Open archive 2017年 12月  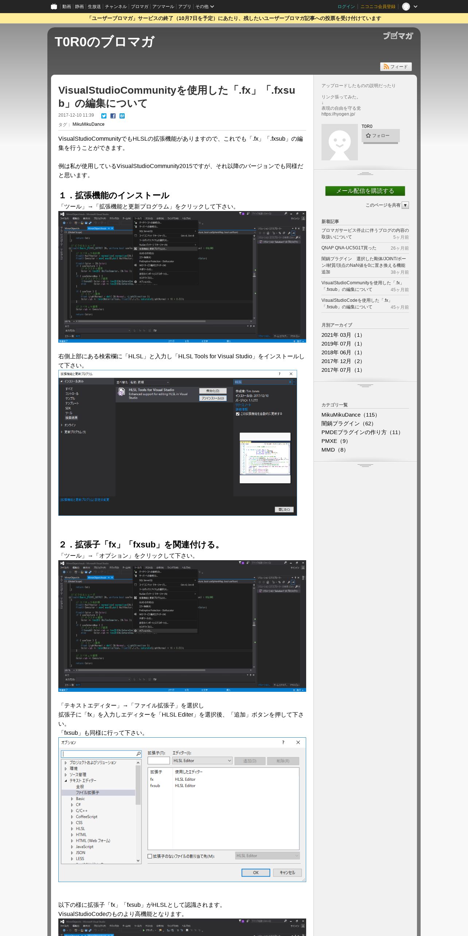(x=343, y=361)
